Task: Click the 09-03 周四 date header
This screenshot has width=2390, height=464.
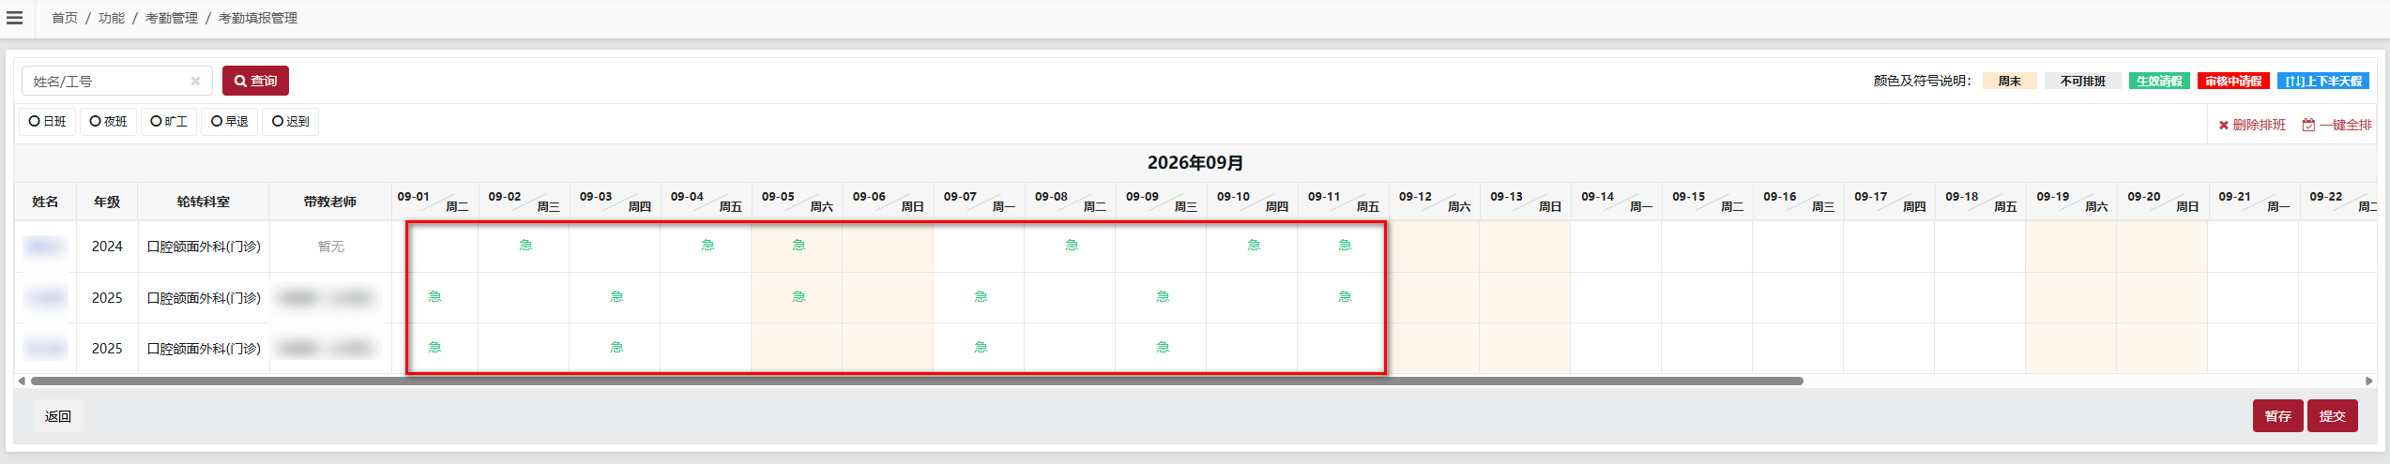Action: tap(615, 202)
